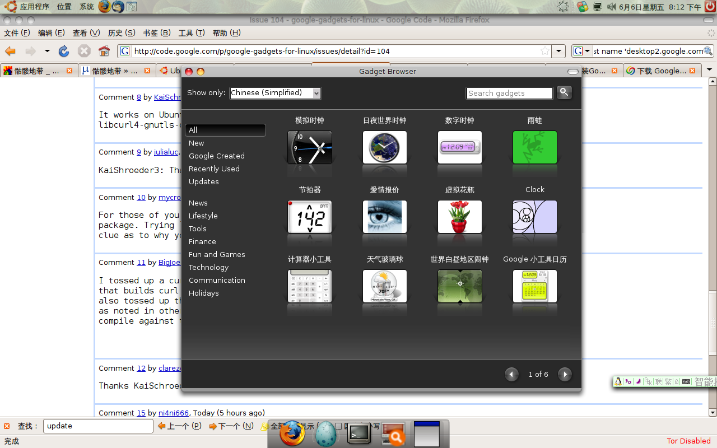Toggle the purple moon full/half-width button
Viewport: 717px width, 448px height.
coord(638,381)
